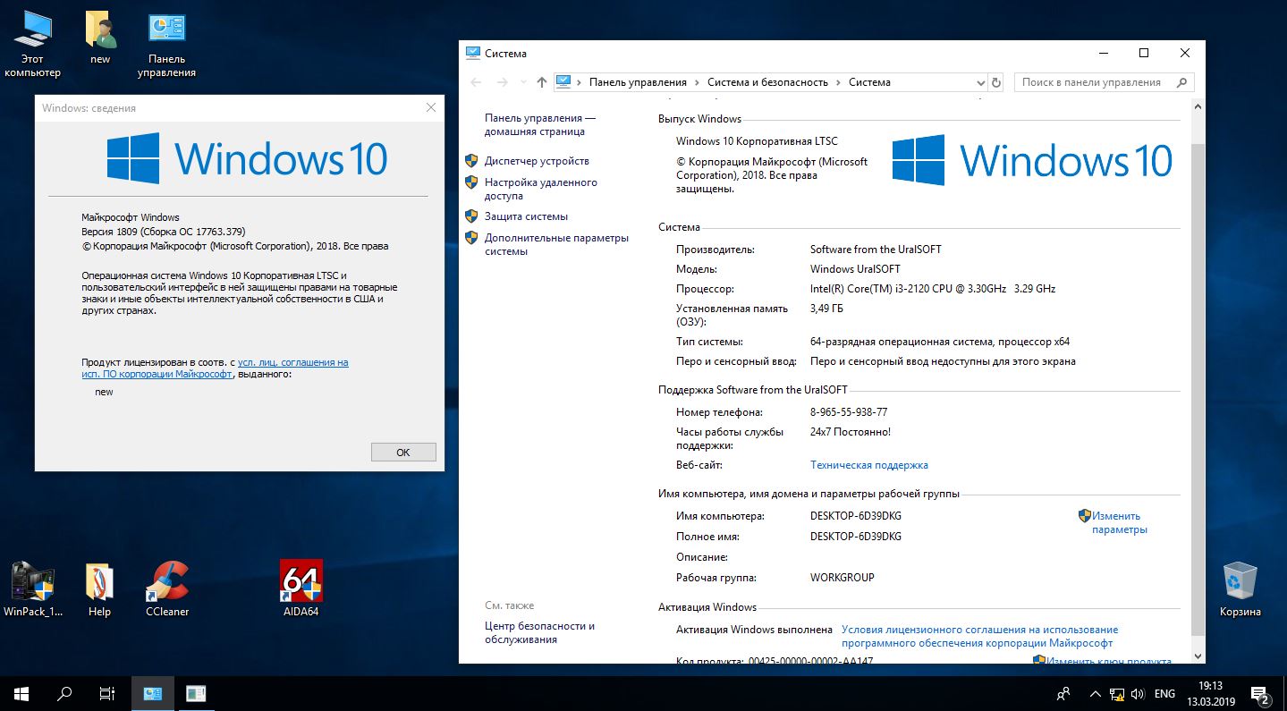
Task: Click Изменить параметры link
Action: pyautogui.click(x=1118, y=522)
